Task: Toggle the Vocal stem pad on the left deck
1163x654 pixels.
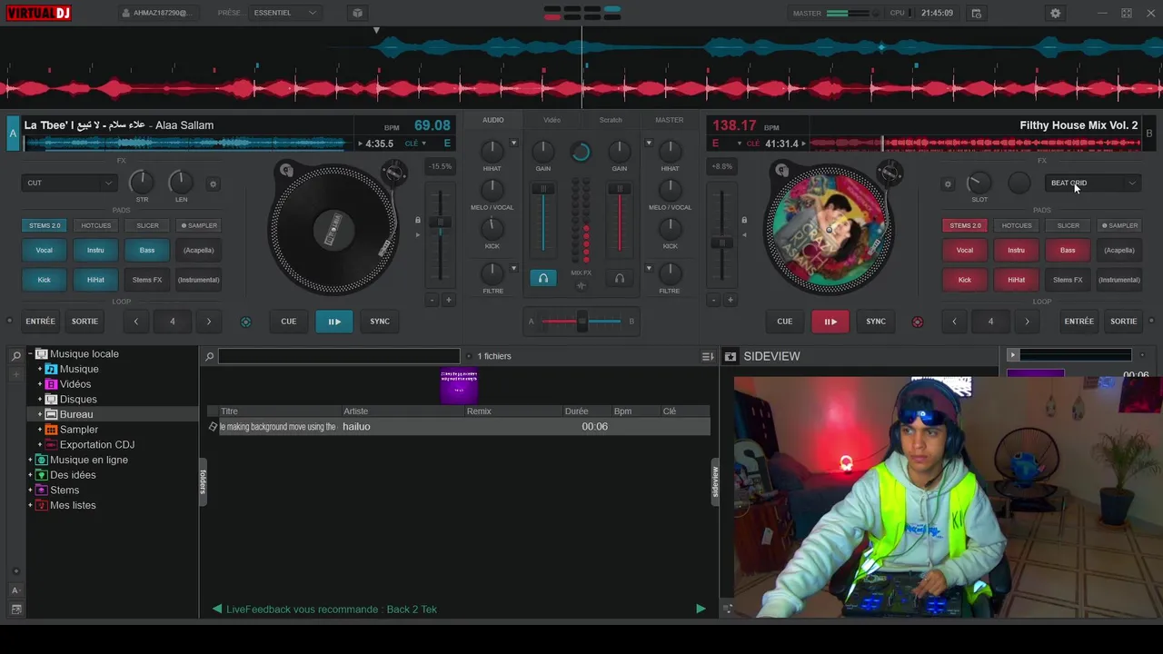Action: point(45,250)
